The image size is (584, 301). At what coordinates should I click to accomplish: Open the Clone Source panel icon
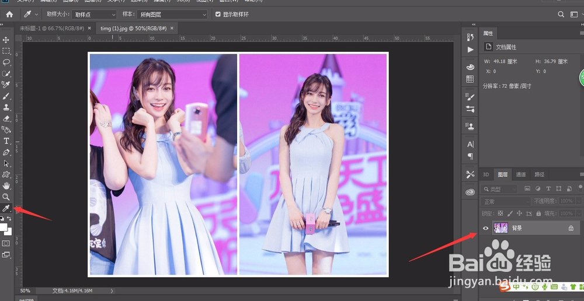click(470, 127)
